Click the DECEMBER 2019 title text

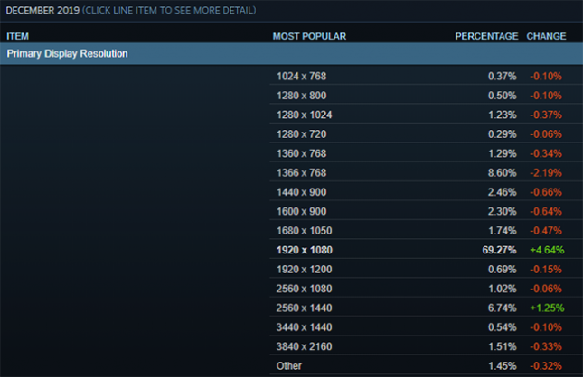(42, 11)
